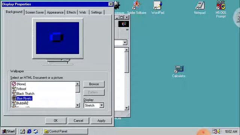Click the monitor wallpaper preview
The width and height of the screenshot is (240, 135).
(x=57, y=38)
